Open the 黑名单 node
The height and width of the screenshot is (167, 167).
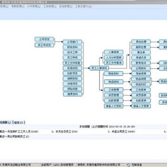click(141, 52)
